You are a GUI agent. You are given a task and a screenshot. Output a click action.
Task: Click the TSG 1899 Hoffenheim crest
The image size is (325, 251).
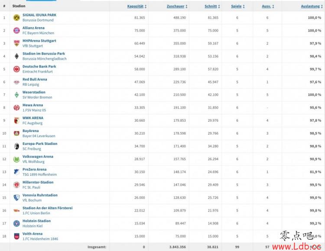coord(16,172)
